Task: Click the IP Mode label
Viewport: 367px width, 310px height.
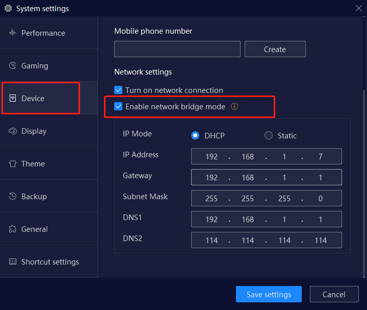Action: pyautogui.click(x=137, y=134)
